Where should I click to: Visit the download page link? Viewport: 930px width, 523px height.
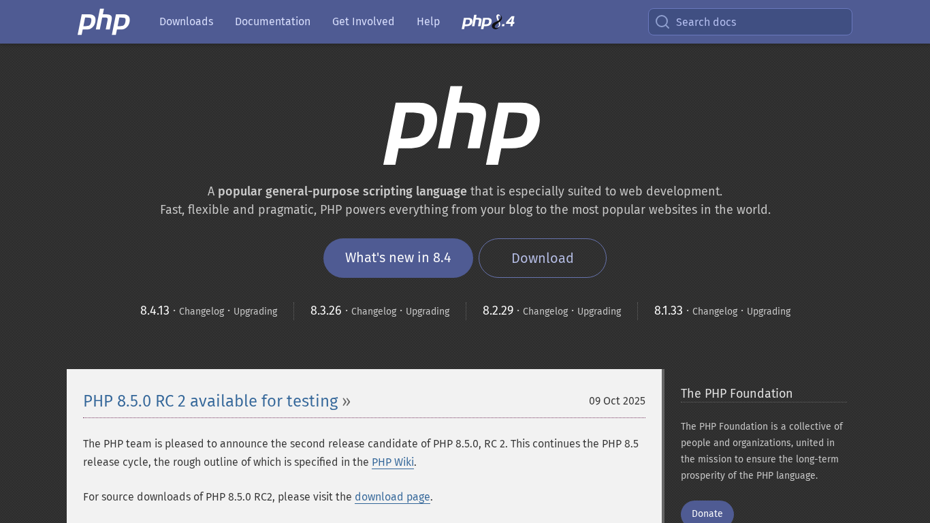(392, 497)
